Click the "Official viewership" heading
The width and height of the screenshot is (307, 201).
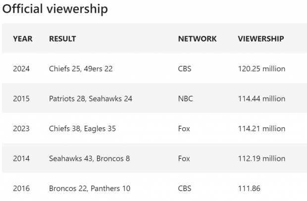click(55, 9)
